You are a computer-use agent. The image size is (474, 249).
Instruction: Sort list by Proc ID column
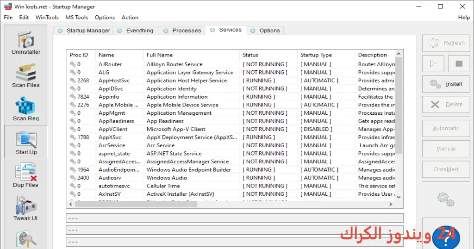pos(81,55)
